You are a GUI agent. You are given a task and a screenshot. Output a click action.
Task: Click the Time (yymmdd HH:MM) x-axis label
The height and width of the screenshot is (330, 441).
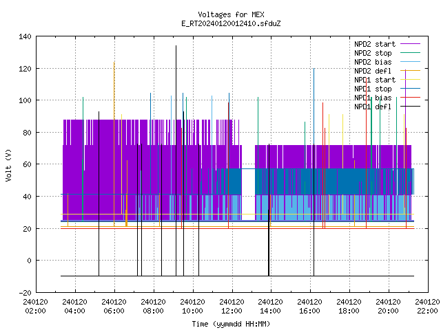[231, 324]
